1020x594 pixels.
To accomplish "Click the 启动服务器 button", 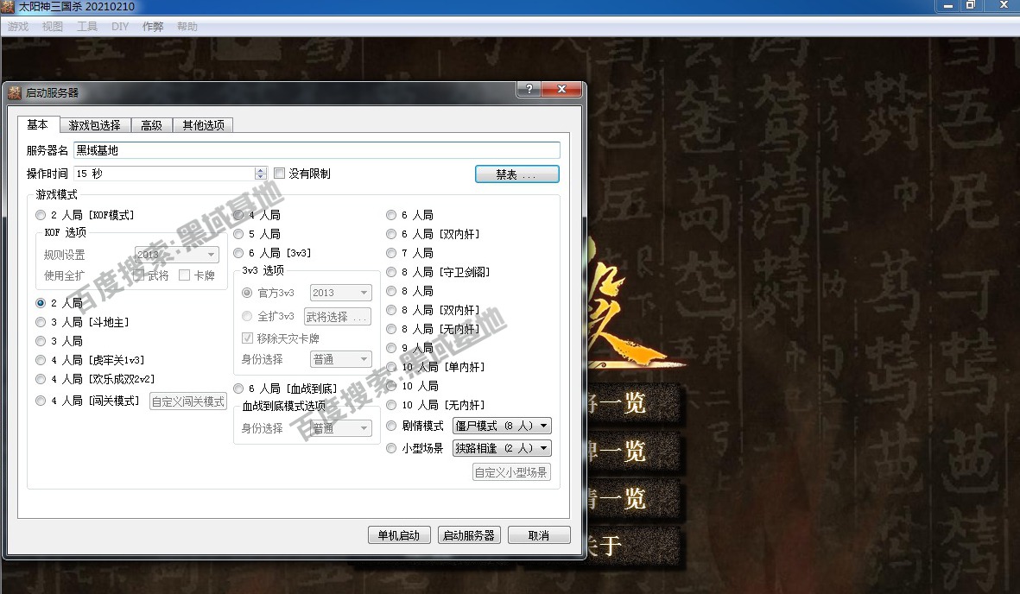I will click(x=469, y=535).
